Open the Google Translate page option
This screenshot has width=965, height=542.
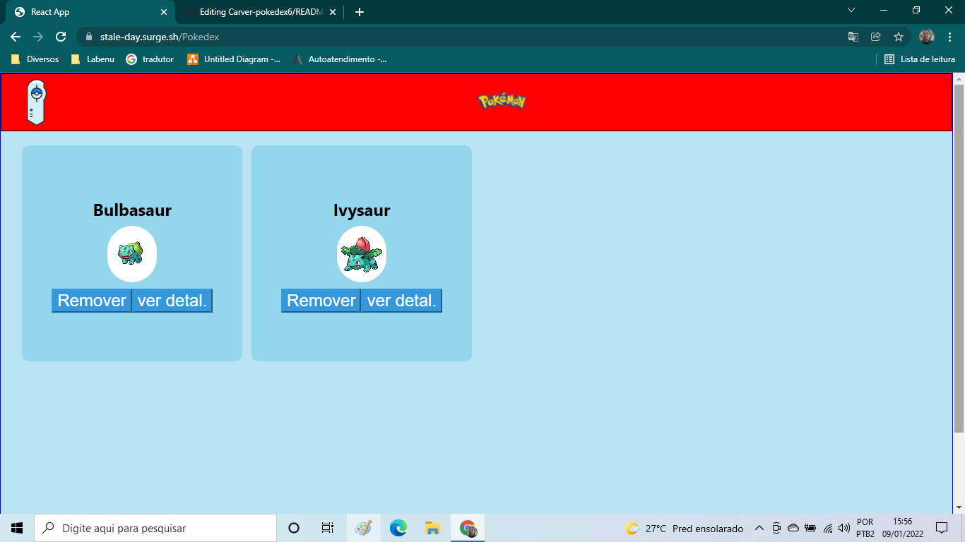pyautogui.click(x=853, y=37)
